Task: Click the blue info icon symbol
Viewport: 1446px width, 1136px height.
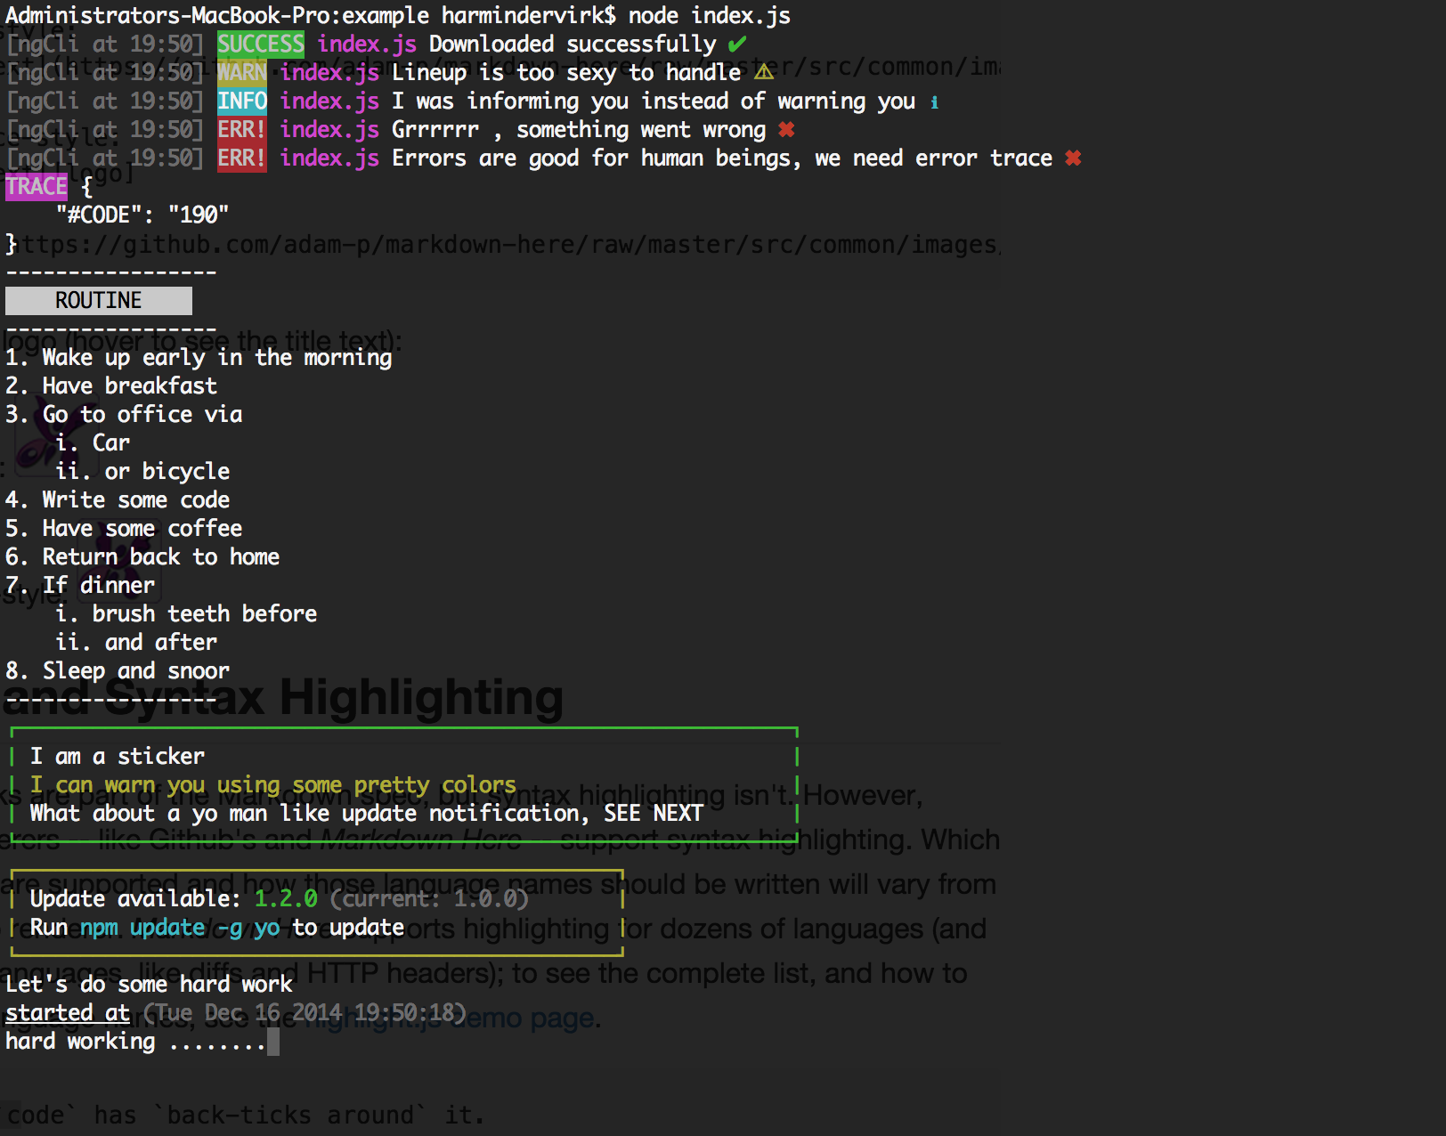Action: pos(934,101)
